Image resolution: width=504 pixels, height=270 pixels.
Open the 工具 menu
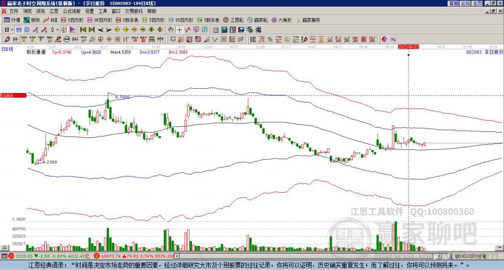(102, 11)
